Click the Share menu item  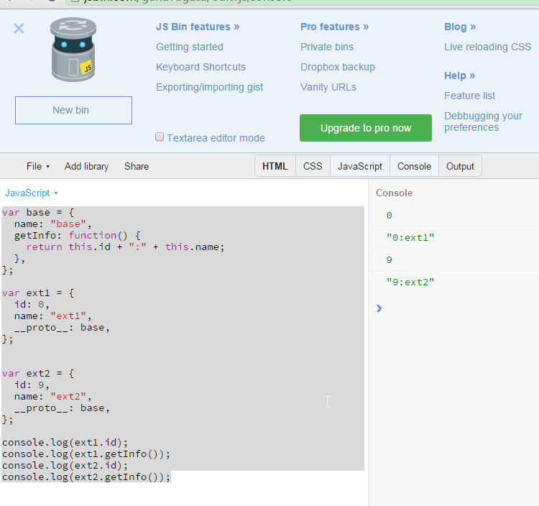(x=137, y=166)
